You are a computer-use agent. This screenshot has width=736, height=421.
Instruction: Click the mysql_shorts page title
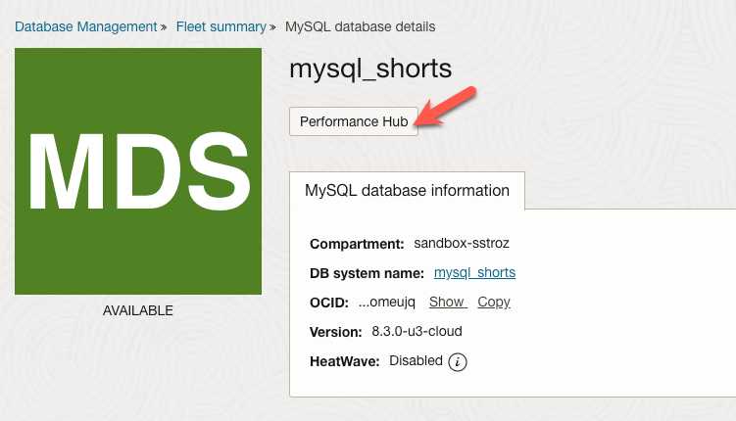(370, 69)
